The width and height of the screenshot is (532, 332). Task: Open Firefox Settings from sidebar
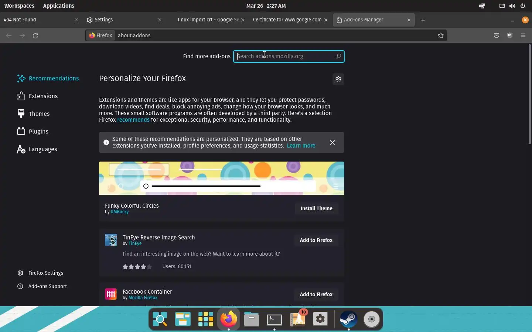[41, 273]
